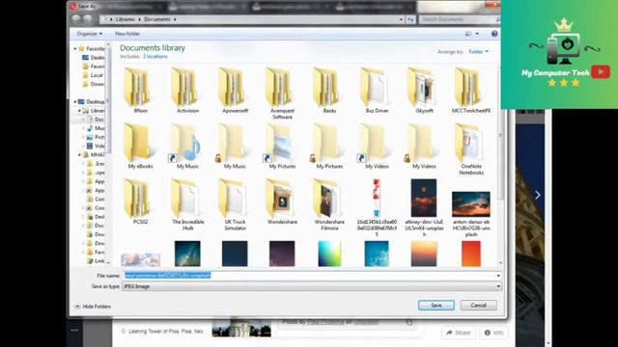Select the UK Truck Simulator folder
Image resolution: width=618 pixels, height=347 pixels.
click(235, 204)
